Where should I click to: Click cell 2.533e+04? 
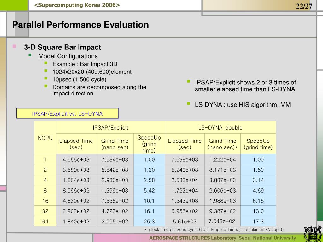pyautogui.click(x=185, y=180)
